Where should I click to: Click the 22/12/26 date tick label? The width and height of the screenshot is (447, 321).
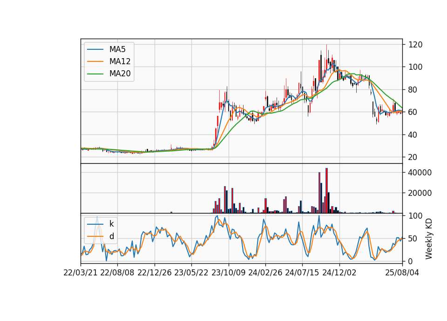[155, 273]
